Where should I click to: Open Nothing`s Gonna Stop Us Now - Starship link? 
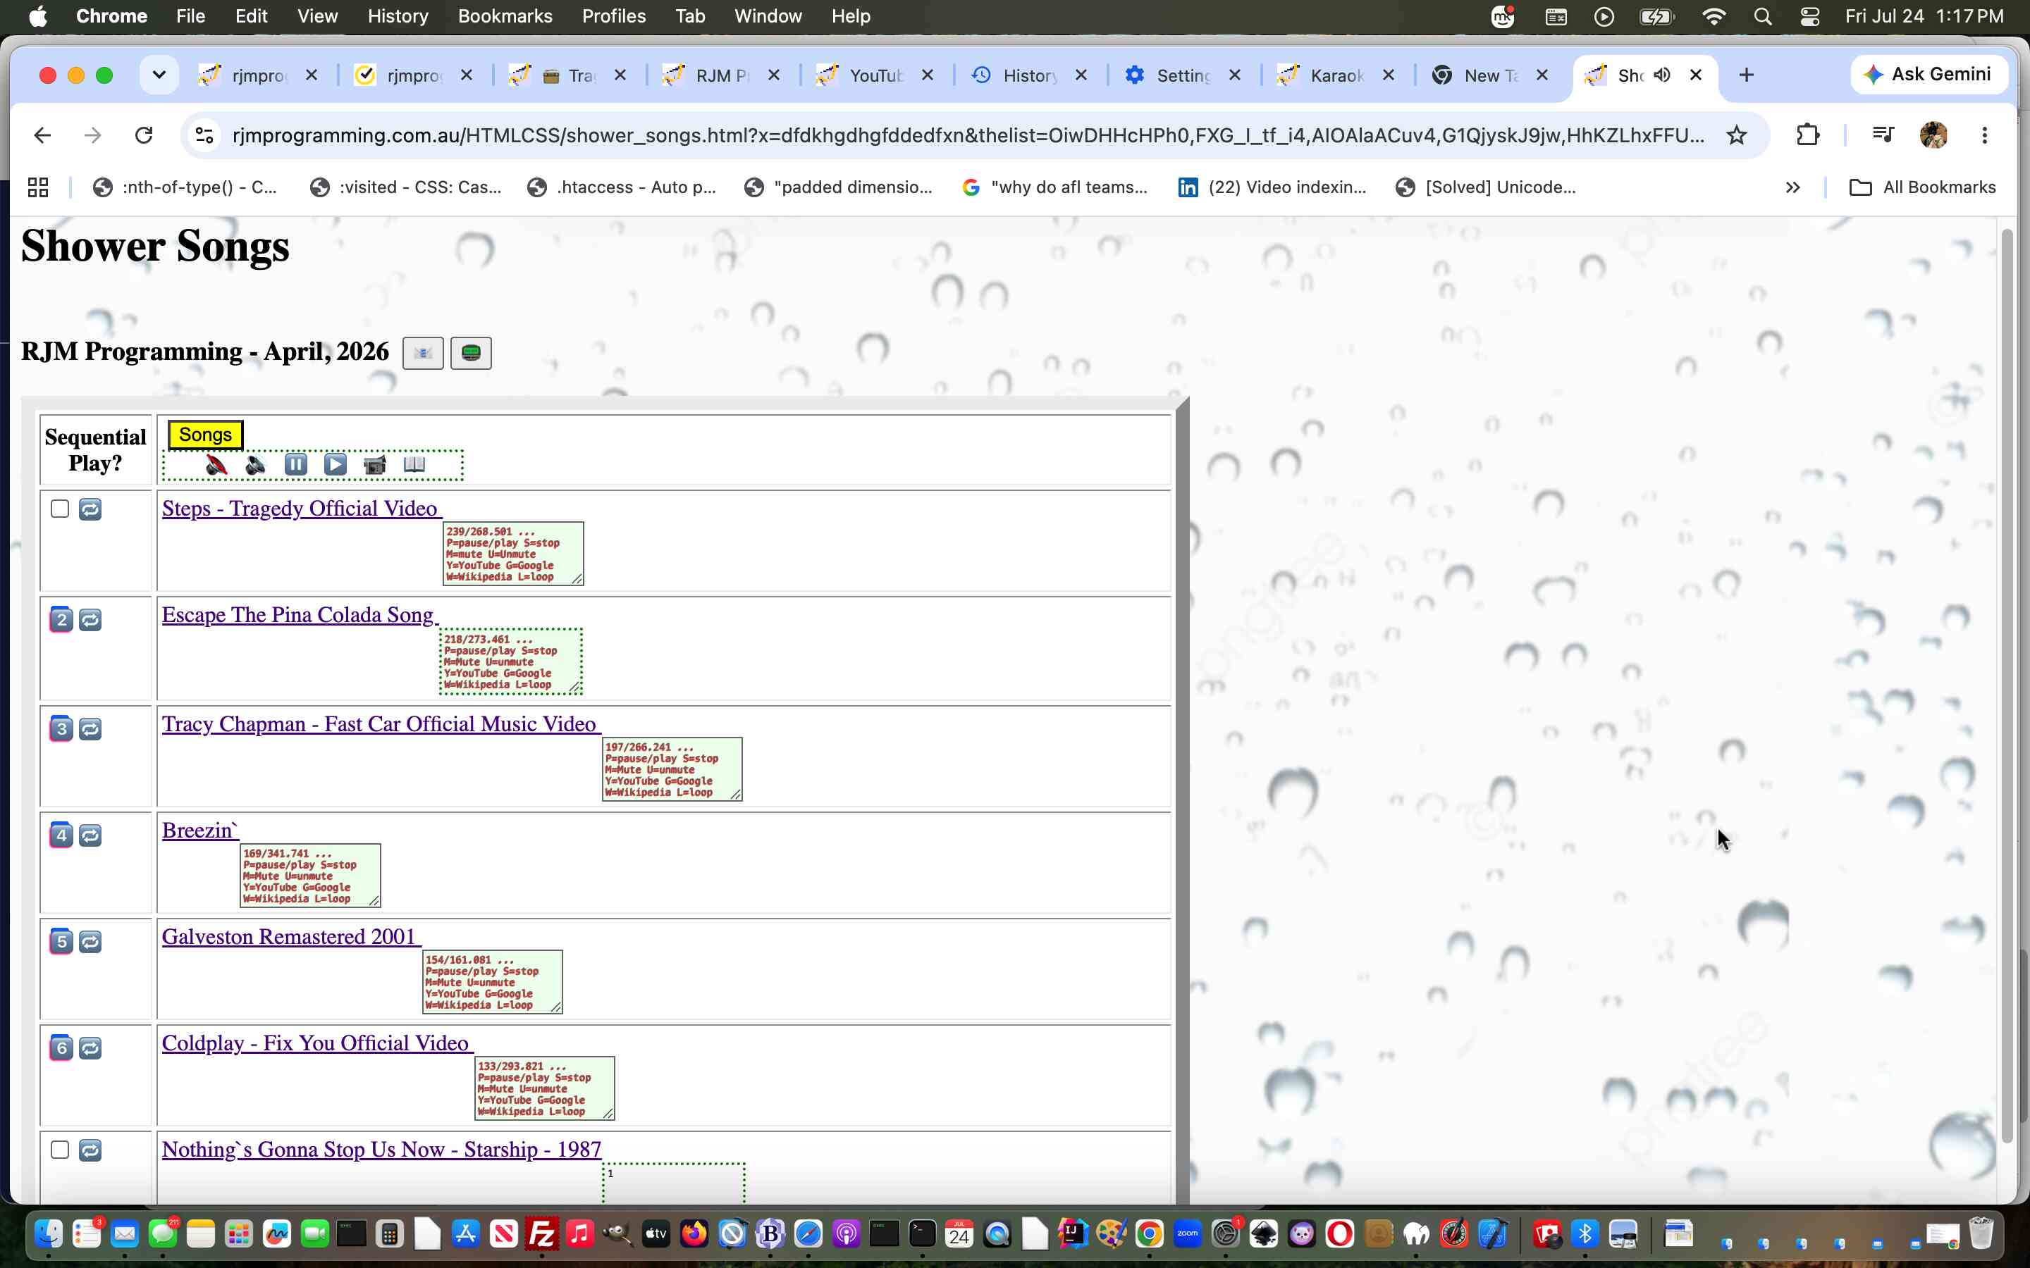pos(381,1150)
